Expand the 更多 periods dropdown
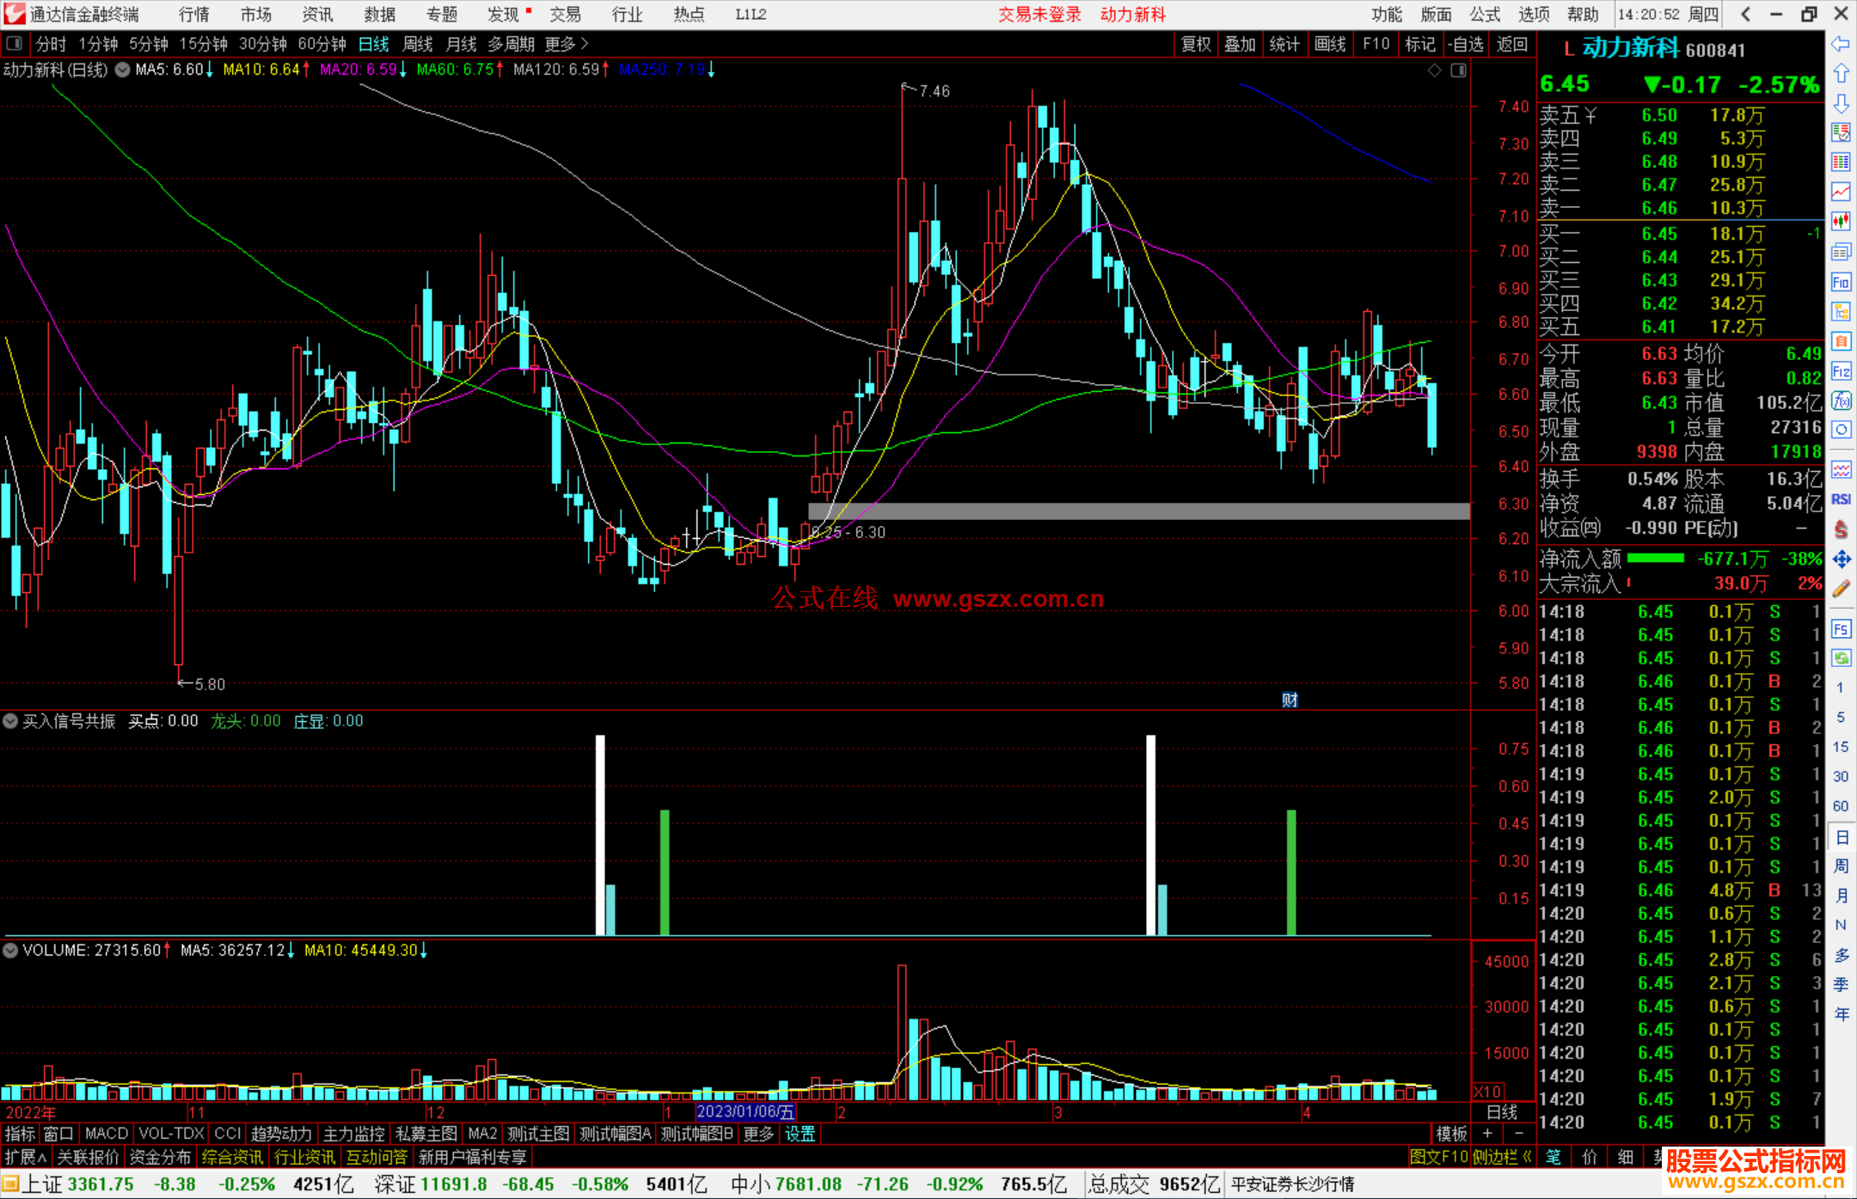The height and width of the screenshot is (1199, 1857). coord(566,44)
